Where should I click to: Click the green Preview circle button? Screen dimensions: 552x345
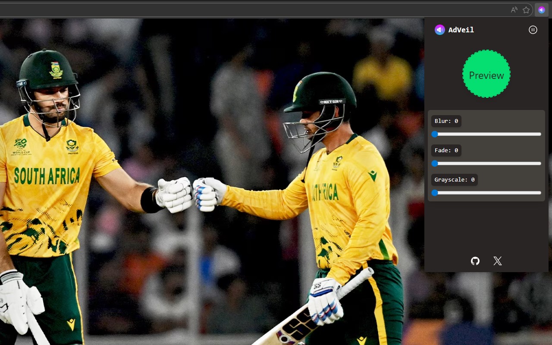click(x=486, y=74)
